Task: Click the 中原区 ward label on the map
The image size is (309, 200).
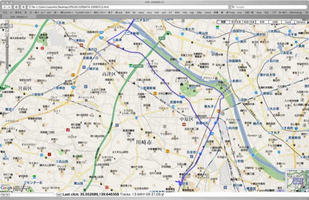Action: (187, 119)
